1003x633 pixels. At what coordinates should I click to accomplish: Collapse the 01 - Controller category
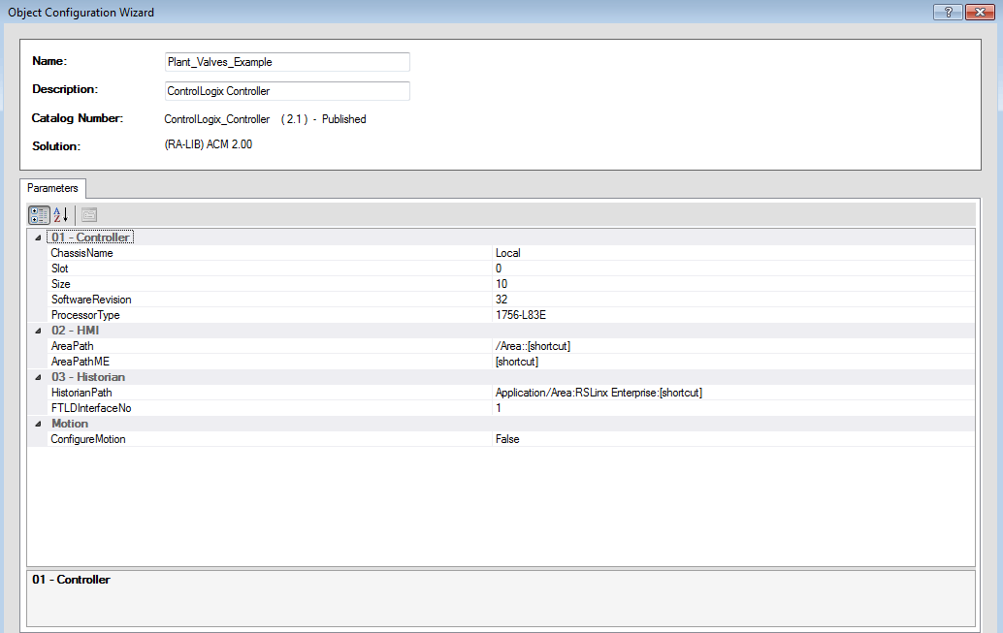pyautogui.click(x=38, y=237)
